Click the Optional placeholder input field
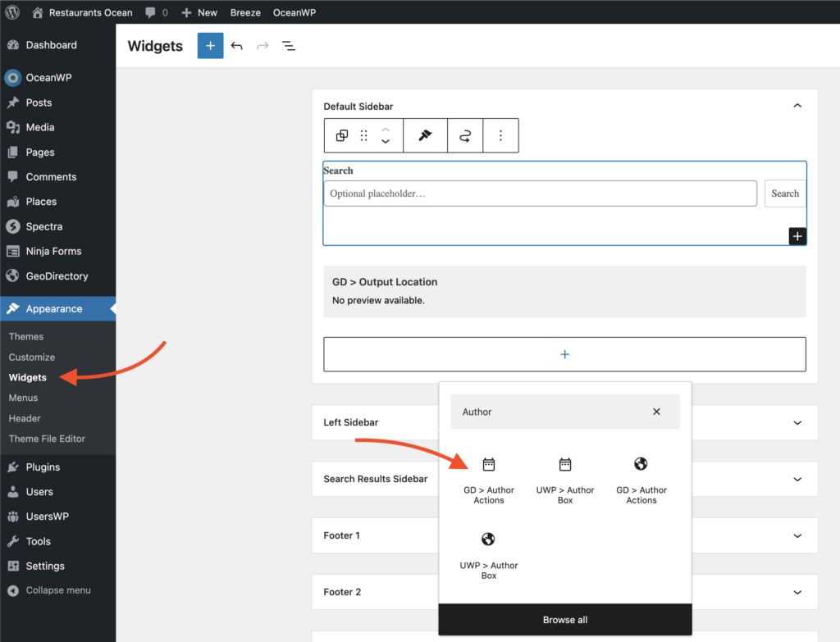Viewport: 840px width, 642px height. tap(540, 194)
